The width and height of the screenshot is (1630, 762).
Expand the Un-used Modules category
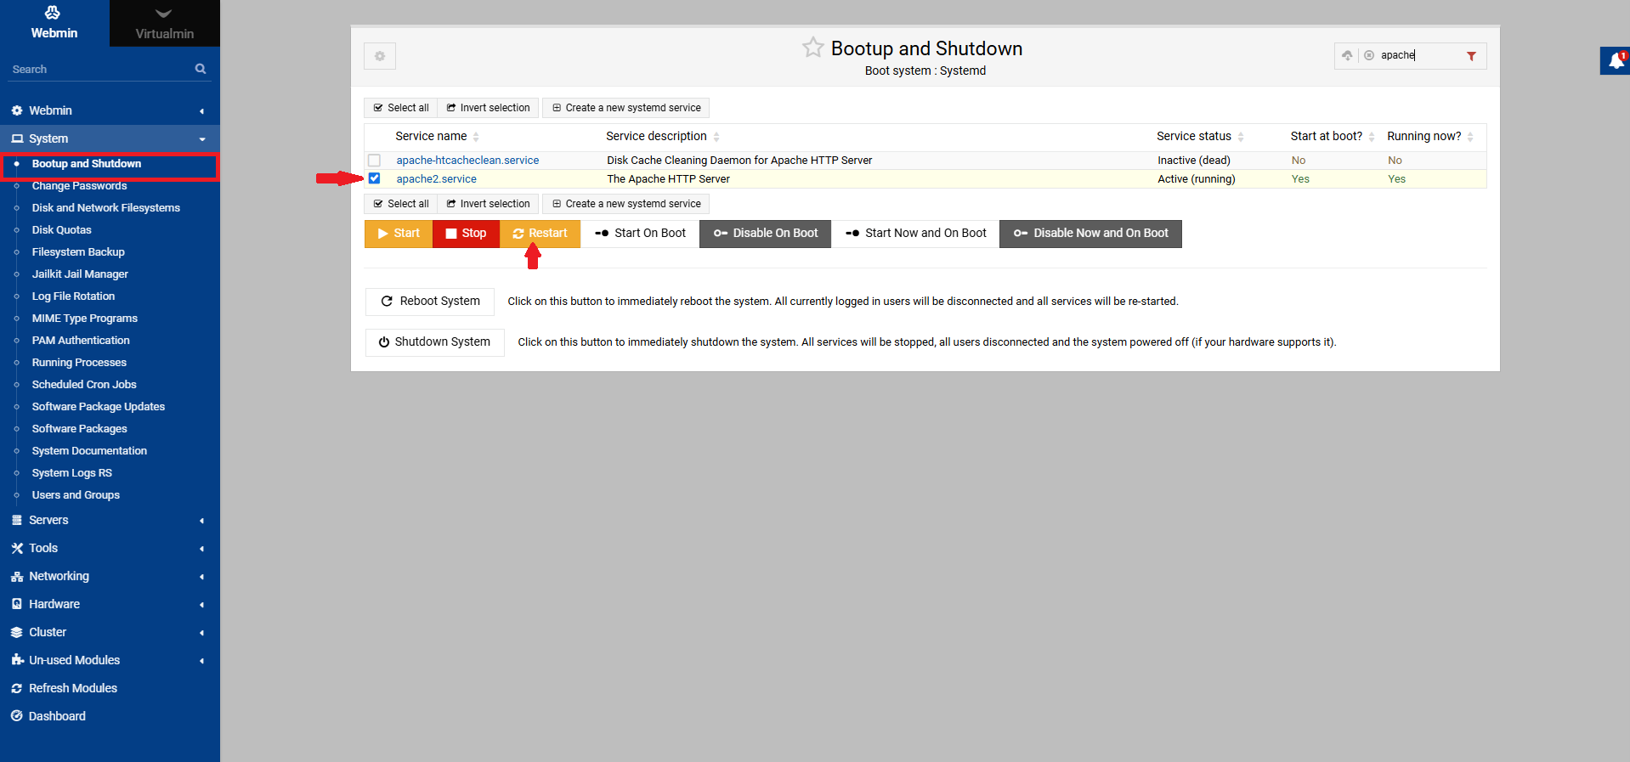[110, 660]
